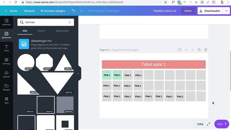
Task: Open the Download options dropdown arrow
Action: pos(226,11)
